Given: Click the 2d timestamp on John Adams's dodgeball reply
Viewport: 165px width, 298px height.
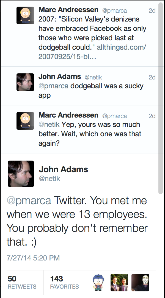Looking at the screenshot, I should tap(152, 77).
